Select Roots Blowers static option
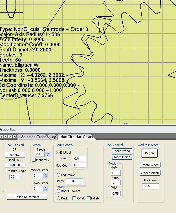The image size is (176, 213). coord(59,191)
